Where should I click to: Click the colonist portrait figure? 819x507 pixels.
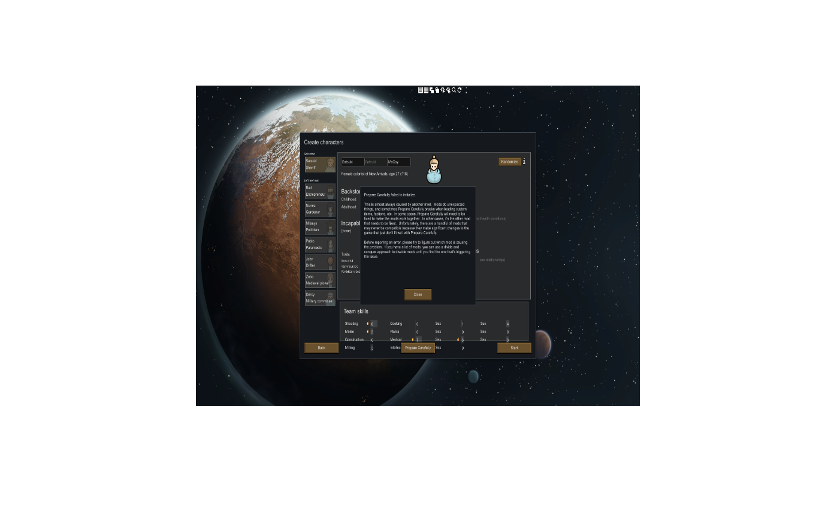coord(434,169)
